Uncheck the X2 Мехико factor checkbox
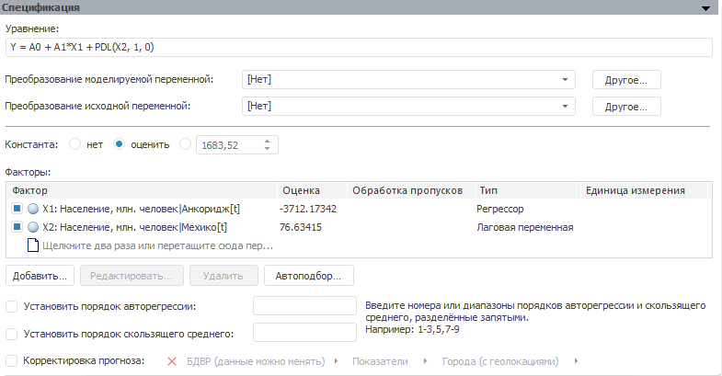 pyautogui.click(x=17, y=227)
